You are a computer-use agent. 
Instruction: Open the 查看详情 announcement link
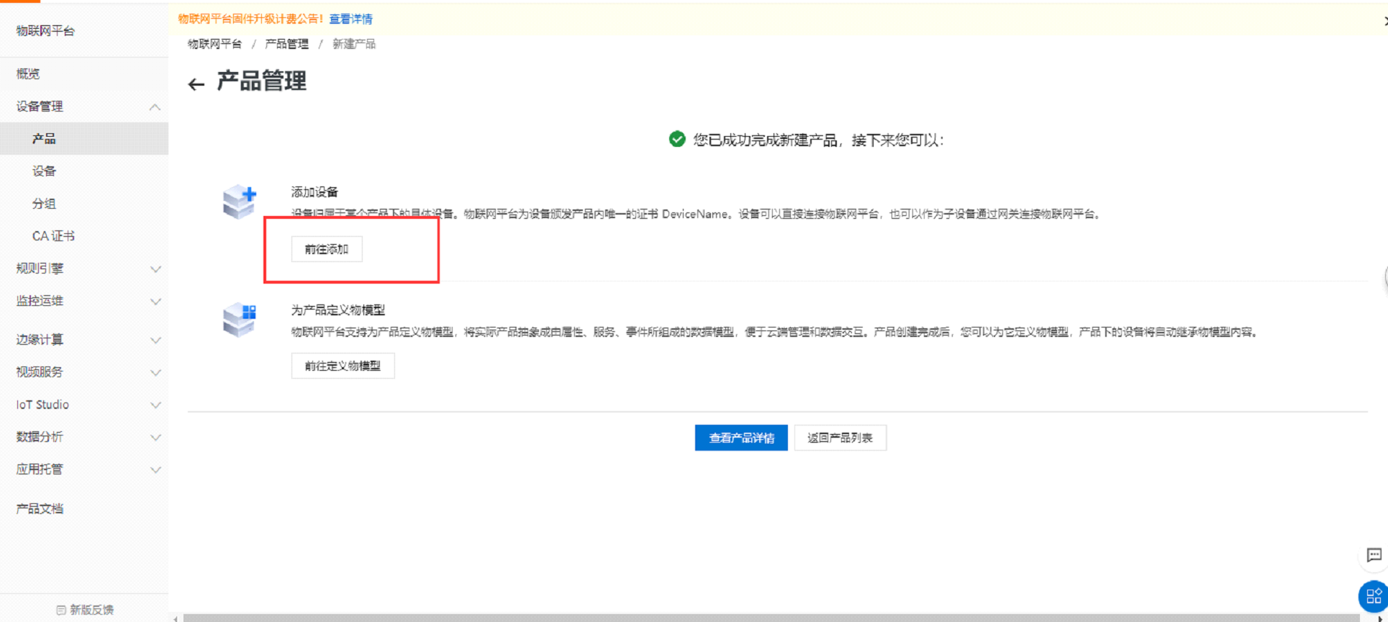pyautogui.click(x=351, y=19)
